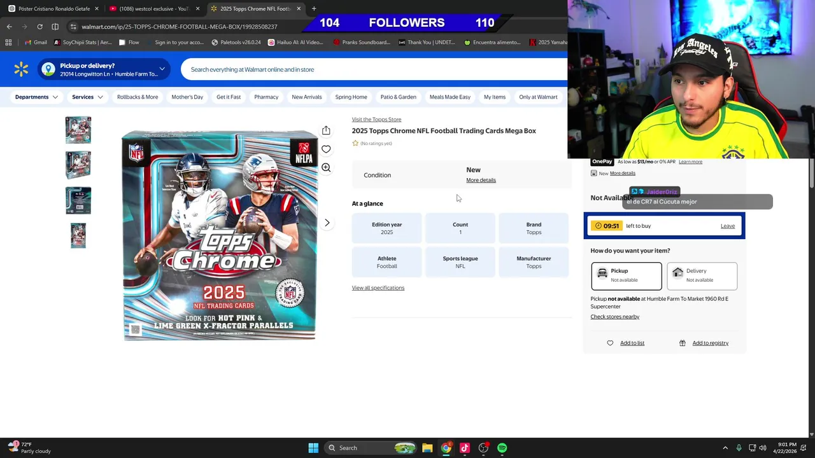Click the Windows taskbar Search box
This screenshot has height=458, width=815.
371,448
